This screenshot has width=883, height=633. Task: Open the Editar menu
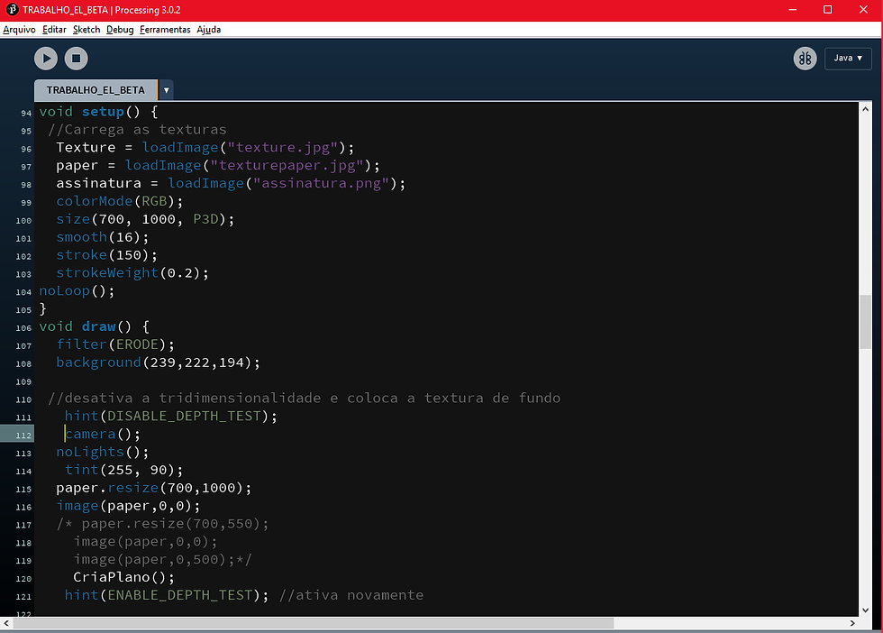pos(54,30)
